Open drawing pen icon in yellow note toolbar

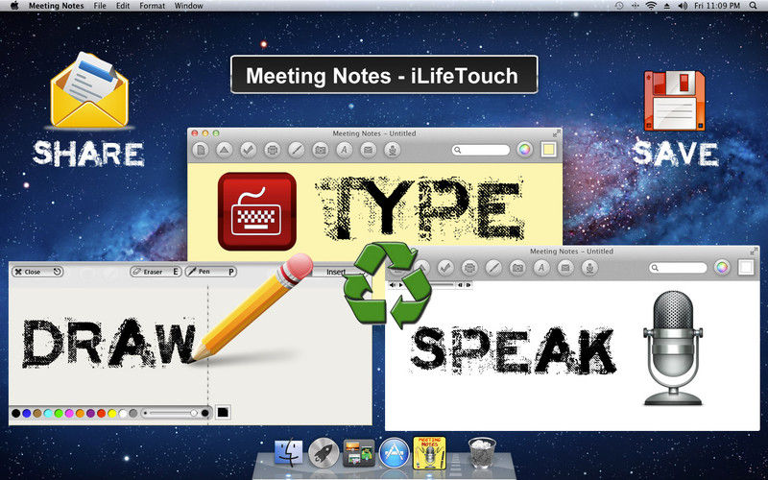coord(297,150)
